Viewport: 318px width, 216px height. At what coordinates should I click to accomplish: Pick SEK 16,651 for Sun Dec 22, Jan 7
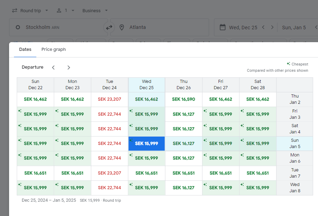click(35, 173)
